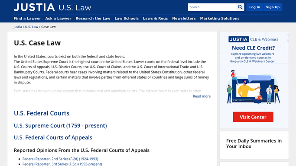296x166 pixels.
Task: Click the Log In button
Action: [x=254, y=7]
